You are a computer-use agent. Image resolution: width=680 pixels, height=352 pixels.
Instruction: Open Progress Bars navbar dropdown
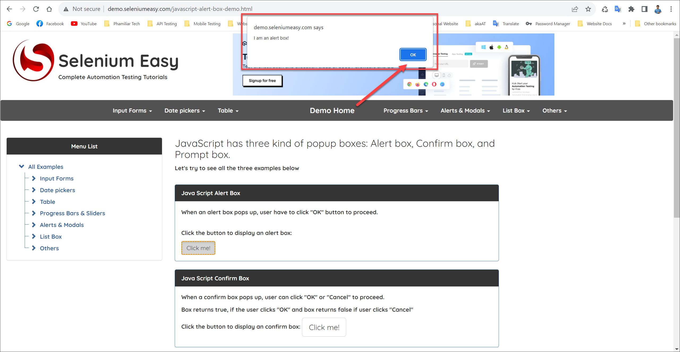(406, 111)
